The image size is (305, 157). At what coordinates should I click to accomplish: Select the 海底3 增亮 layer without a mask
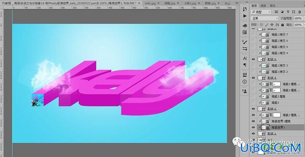coord(278,97)
